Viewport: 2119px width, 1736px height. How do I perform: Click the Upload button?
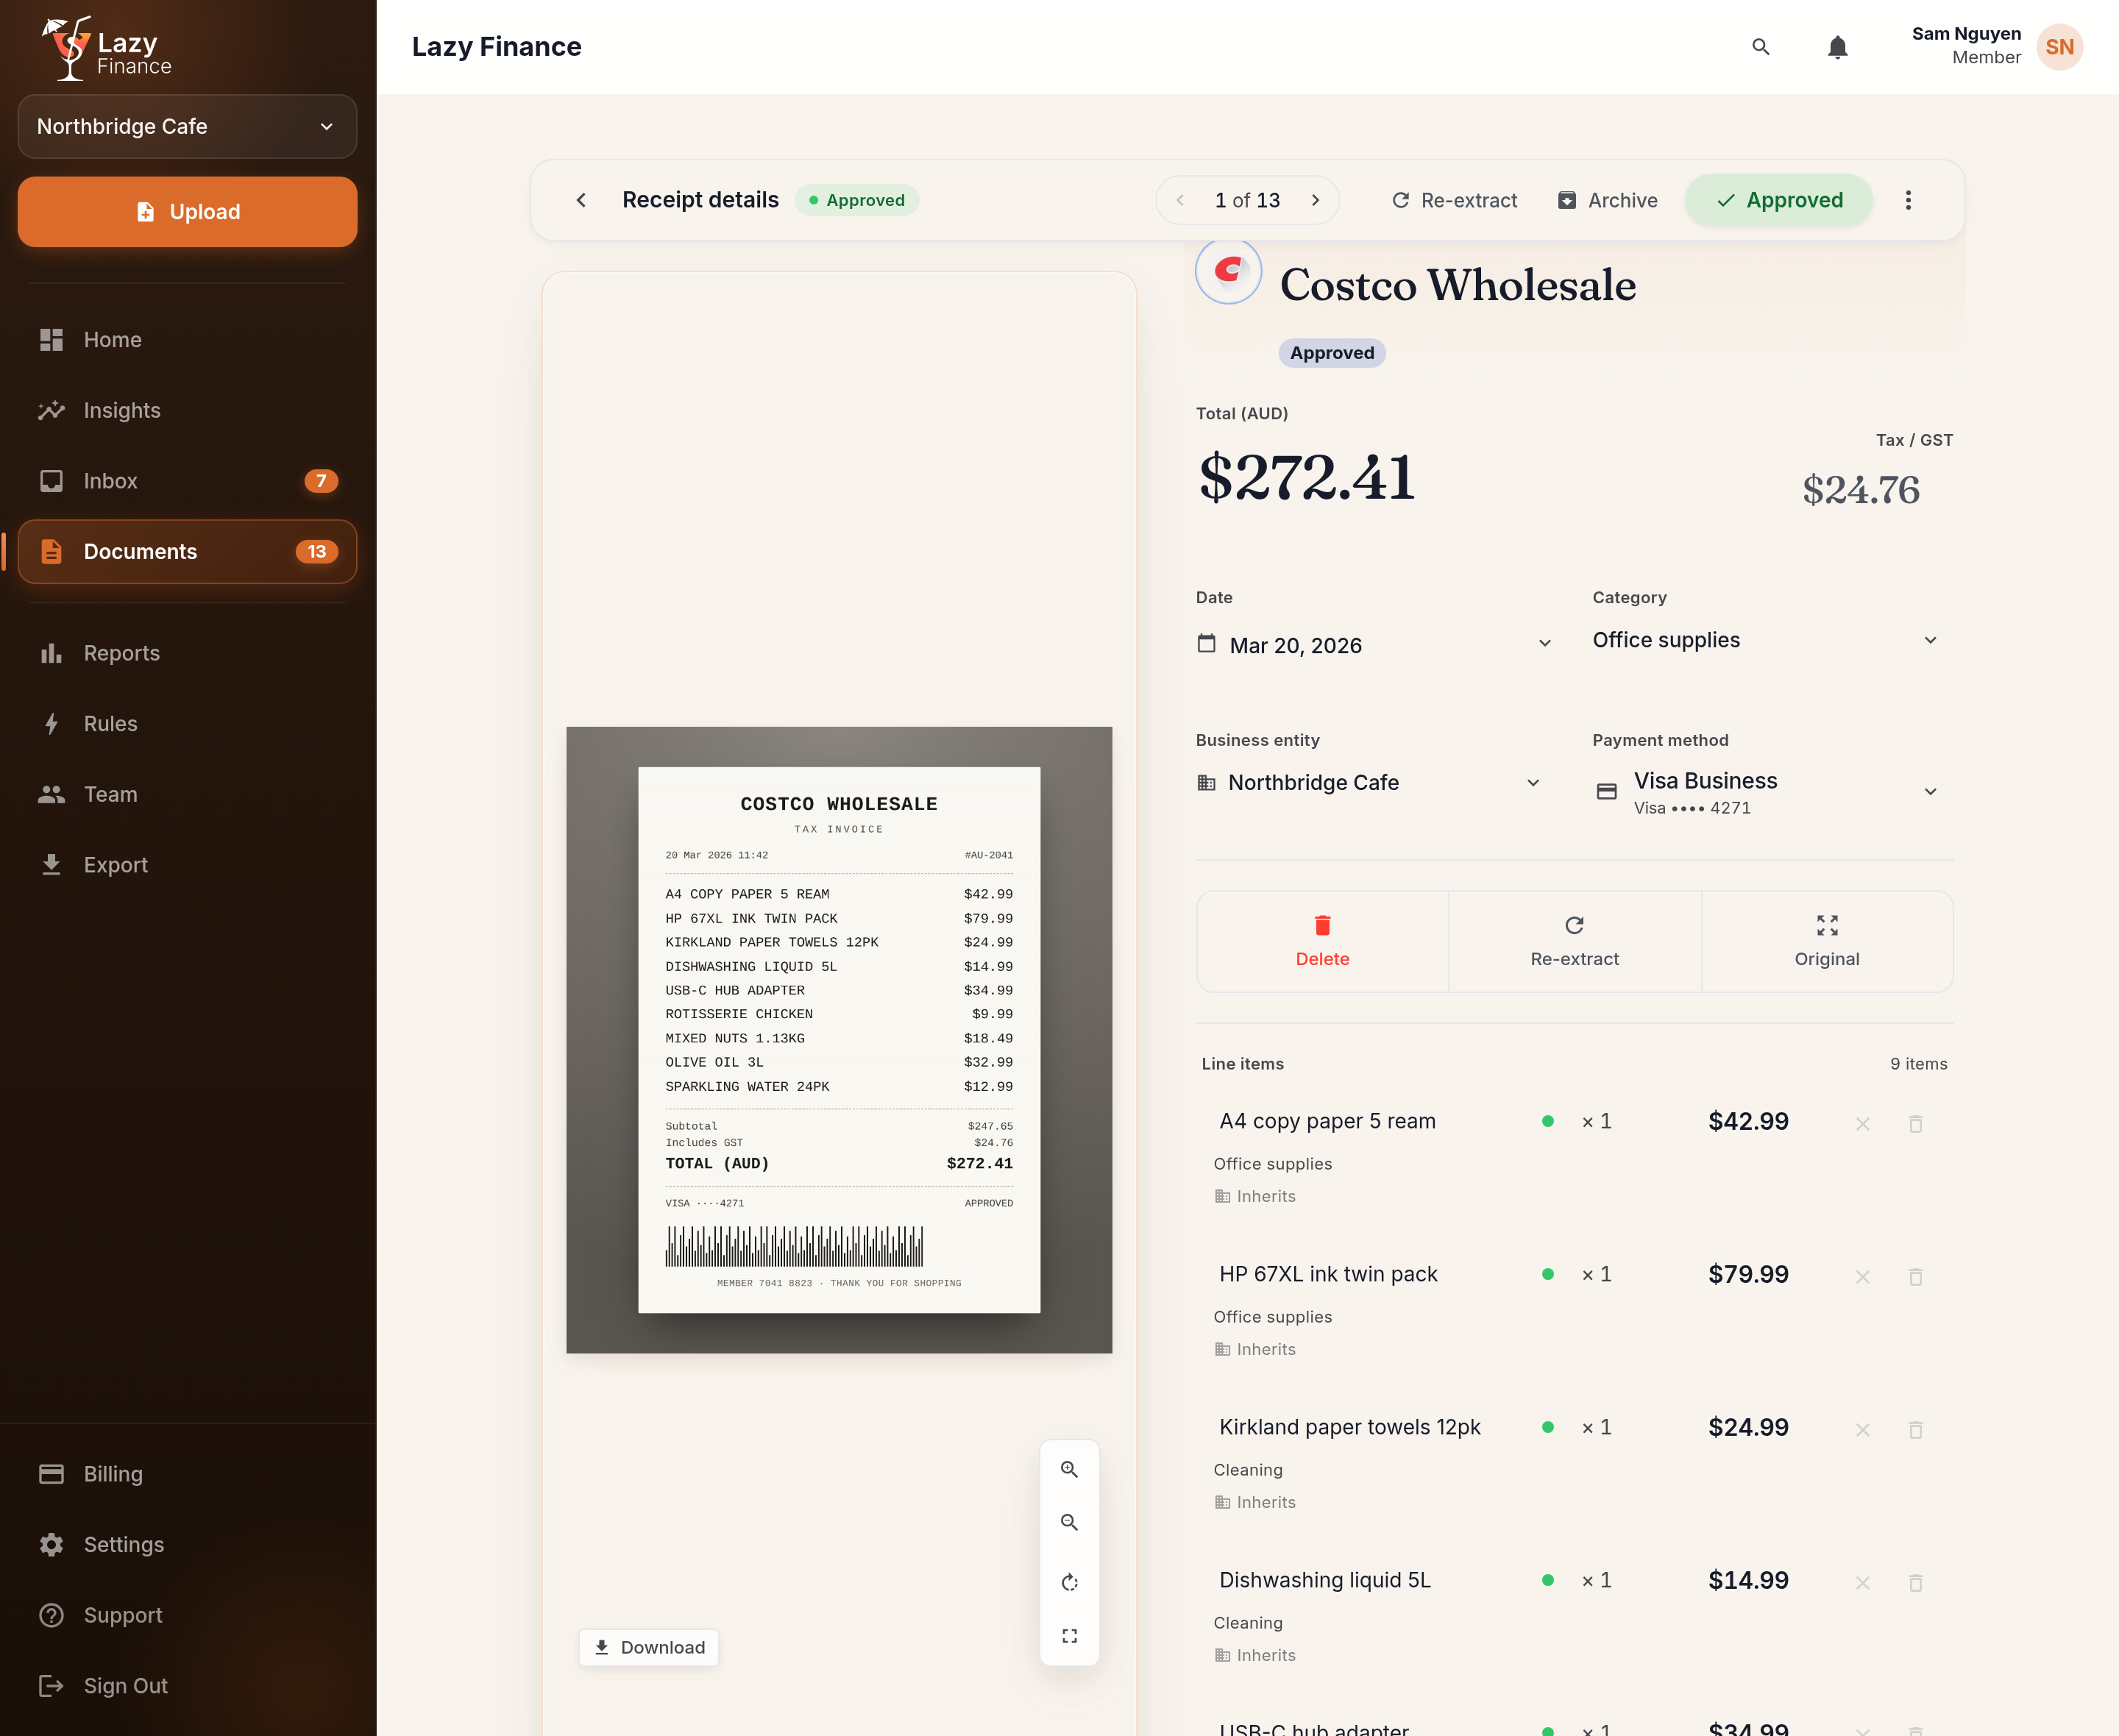187,212
